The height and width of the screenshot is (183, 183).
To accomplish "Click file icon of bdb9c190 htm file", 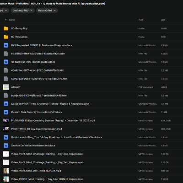I will pyautogui.click(x=6, y=96).
